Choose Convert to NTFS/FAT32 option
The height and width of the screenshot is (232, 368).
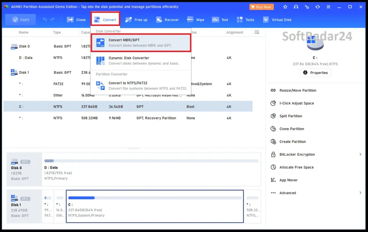(141, 86)
